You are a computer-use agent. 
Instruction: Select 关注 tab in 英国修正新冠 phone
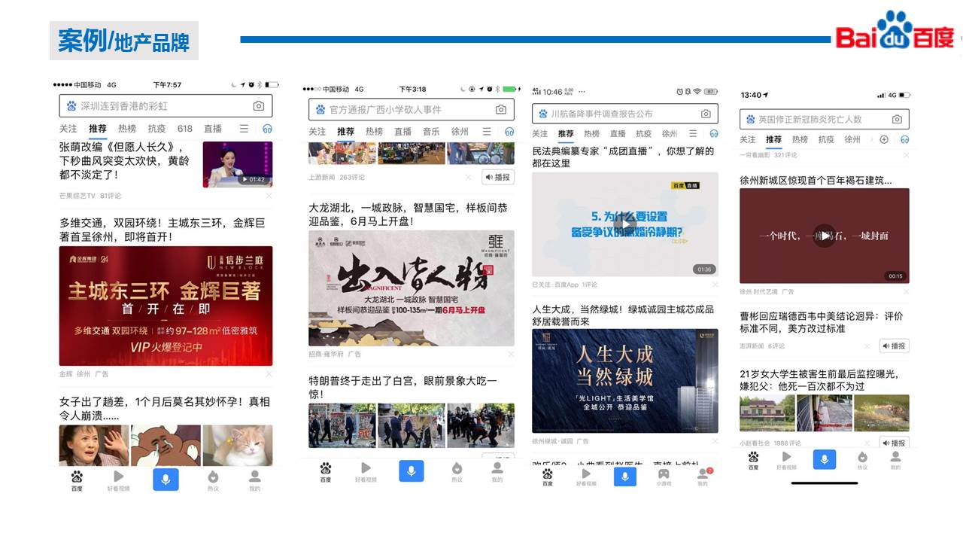pos(747,139)
